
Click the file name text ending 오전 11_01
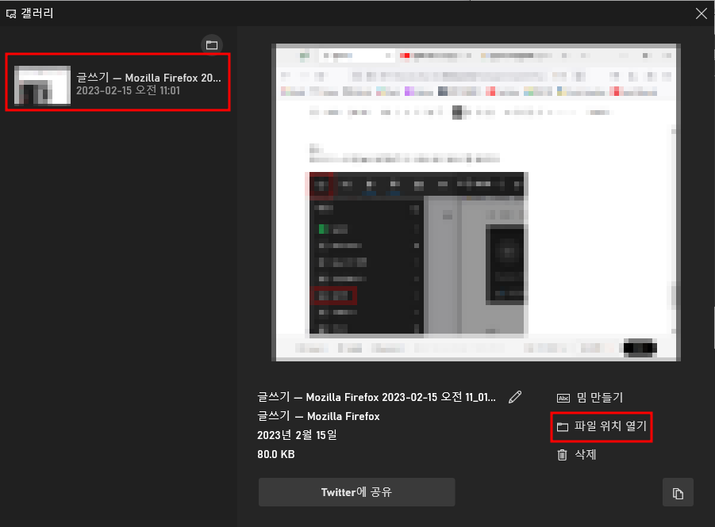point(377,397)
